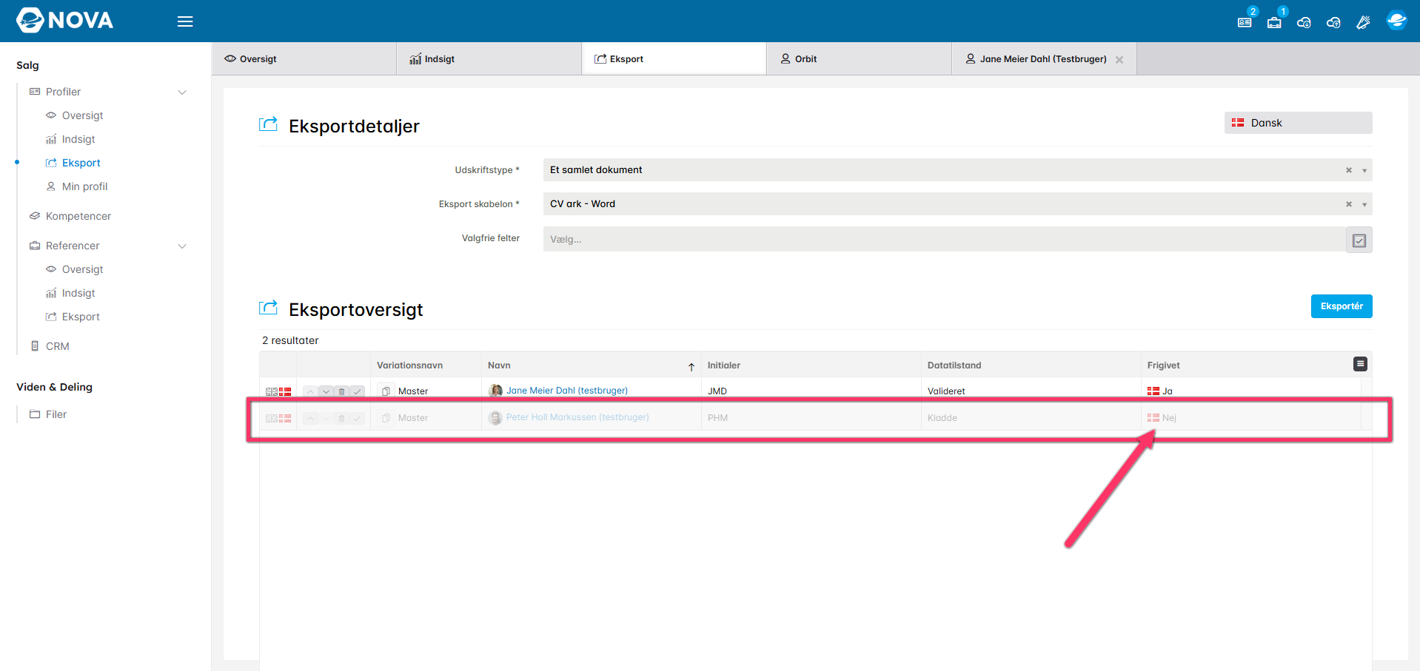Open the planet user avatar menu
This screenshot has width=1420, height=671.
pos(1396,21)
